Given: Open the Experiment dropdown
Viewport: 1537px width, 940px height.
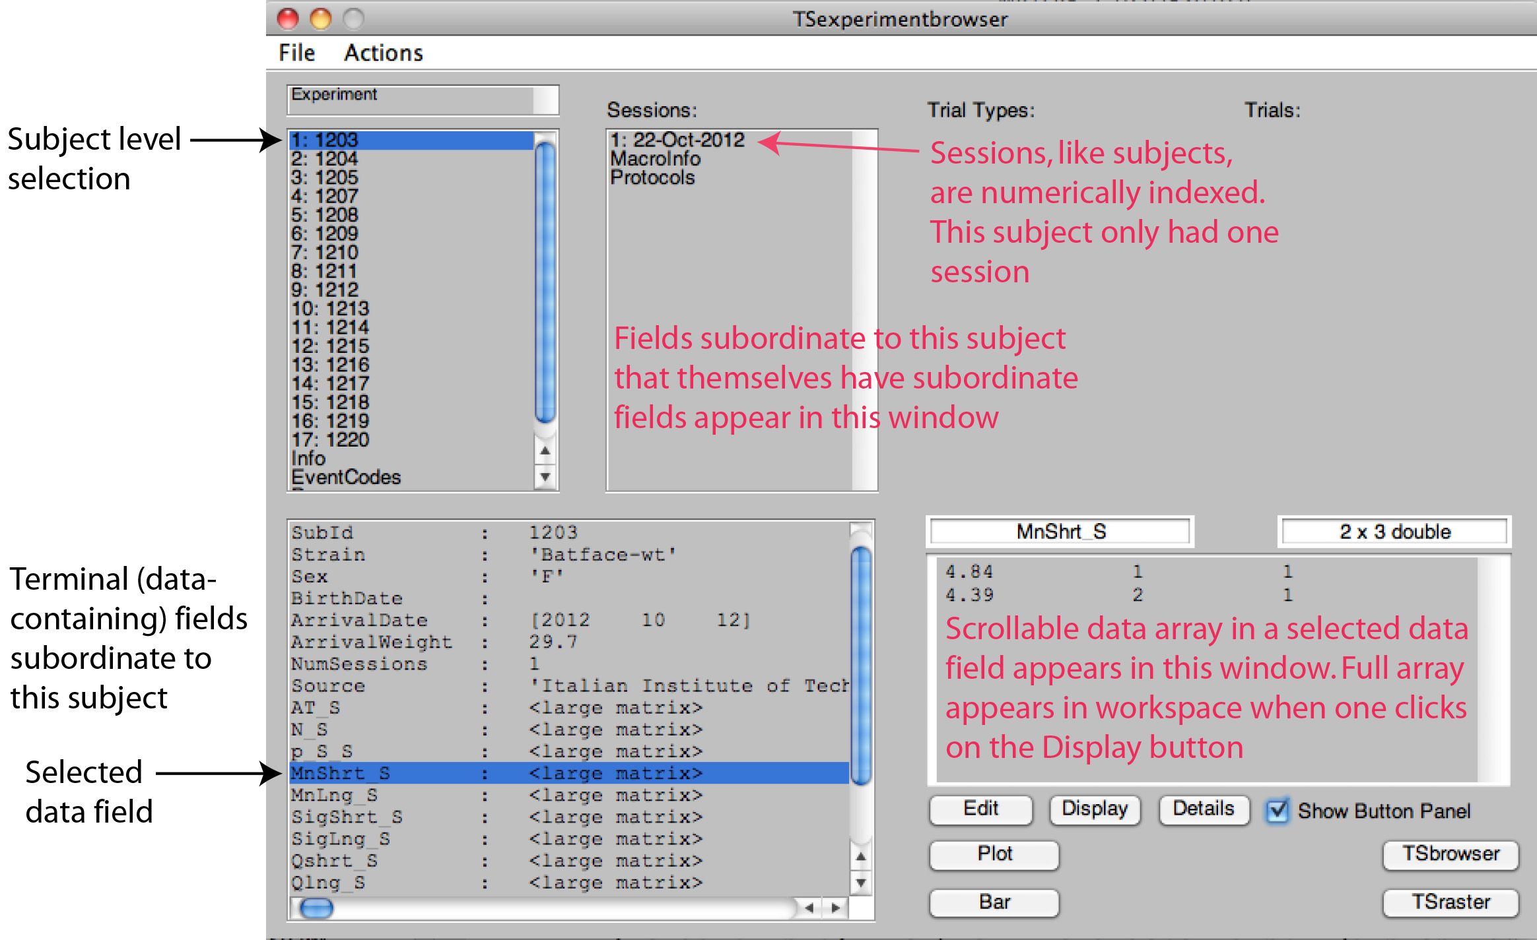Looking at the screenshot, I should click(423, 100).
